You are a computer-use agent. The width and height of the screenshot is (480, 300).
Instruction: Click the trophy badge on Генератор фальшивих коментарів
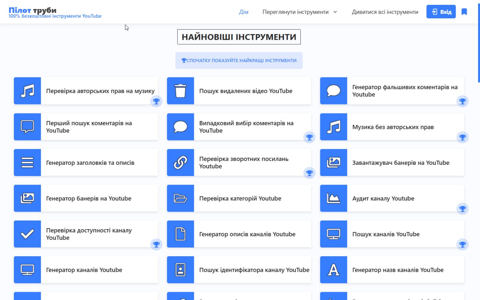pyautogui.click(x=462, y=101)
